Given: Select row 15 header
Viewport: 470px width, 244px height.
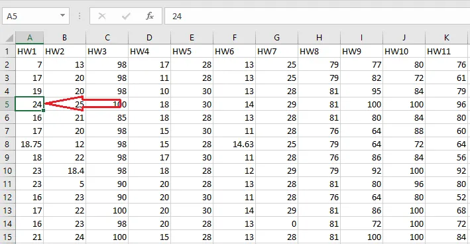Looking at the screenshot, I should click(7, 237).
